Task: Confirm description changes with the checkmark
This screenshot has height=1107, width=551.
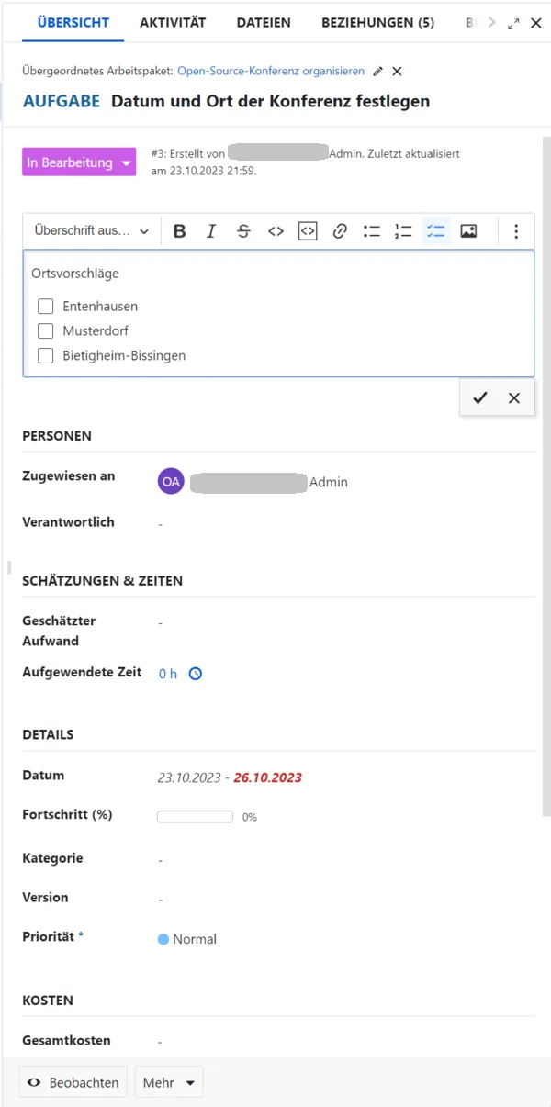Action: tap(480, 397)
